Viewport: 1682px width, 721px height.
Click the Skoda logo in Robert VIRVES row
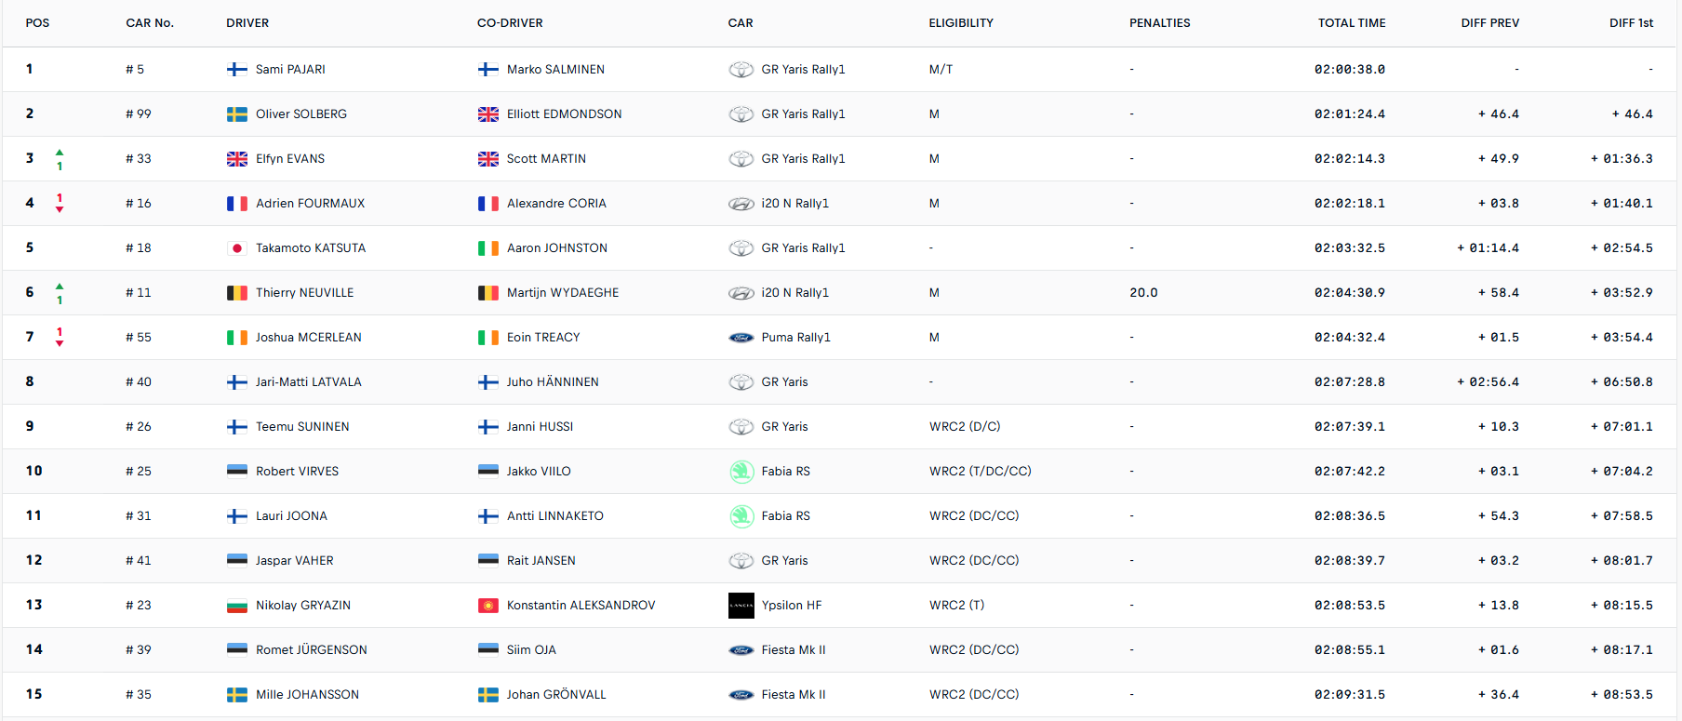[741, 472]
